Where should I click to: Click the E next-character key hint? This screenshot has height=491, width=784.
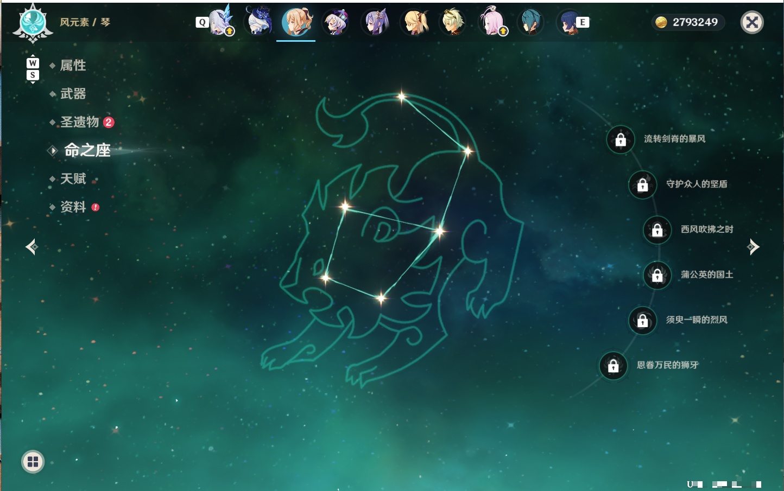coord(583,22)
